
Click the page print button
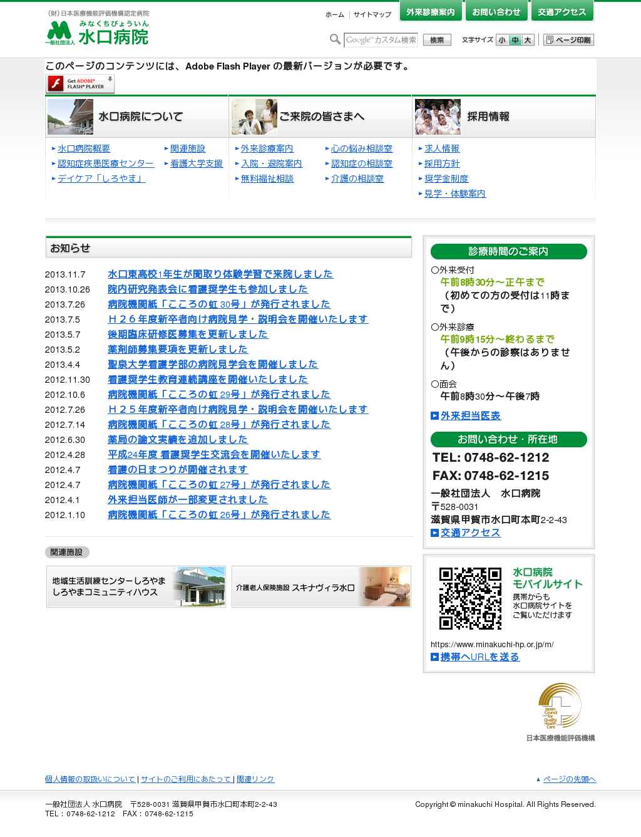[x=568, y=40]
